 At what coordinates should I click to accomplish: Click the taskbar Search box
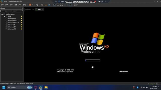coord(20,87)
